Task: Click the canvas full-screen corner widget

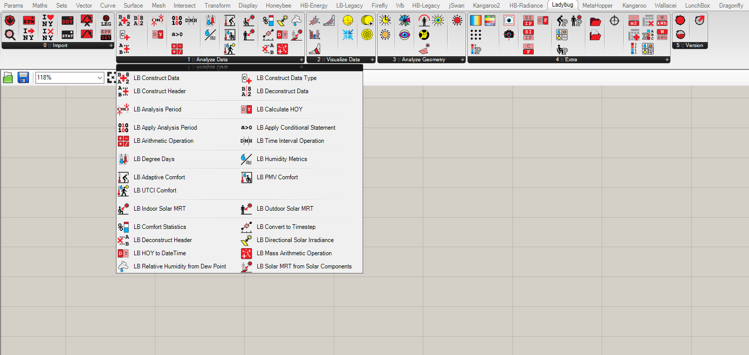Action: coord(111,77)
